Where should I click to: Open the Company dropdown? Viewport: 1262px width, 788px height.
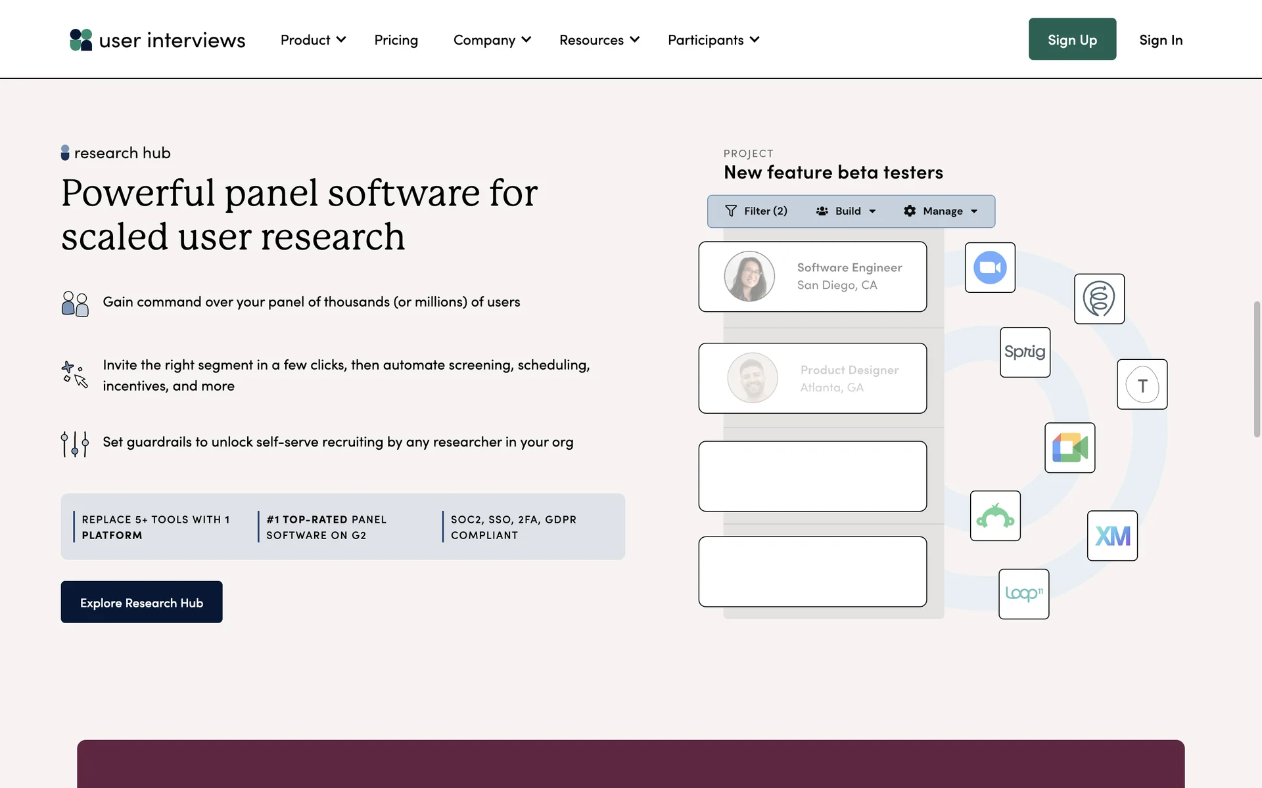pos(492,40)
